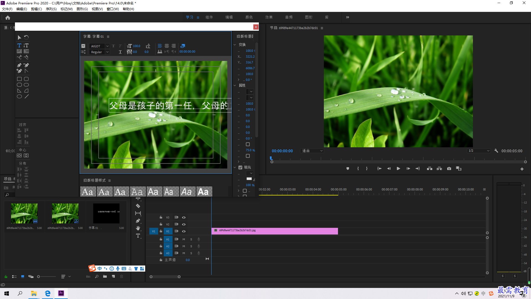Viewport: 531px width, 299px height.
Task: Click the project panel zoom slider
Action: 46,277
